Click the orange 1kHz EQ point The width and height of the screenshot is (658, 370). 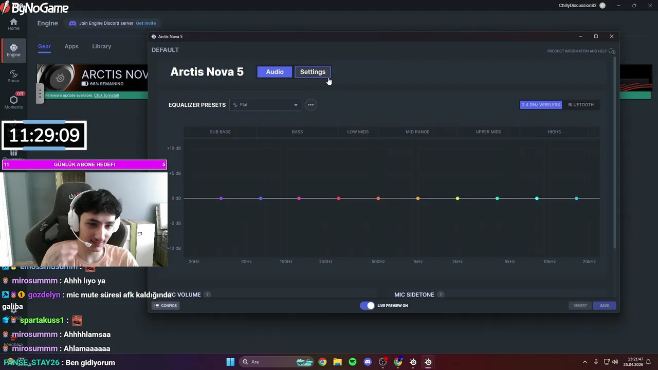418,198
